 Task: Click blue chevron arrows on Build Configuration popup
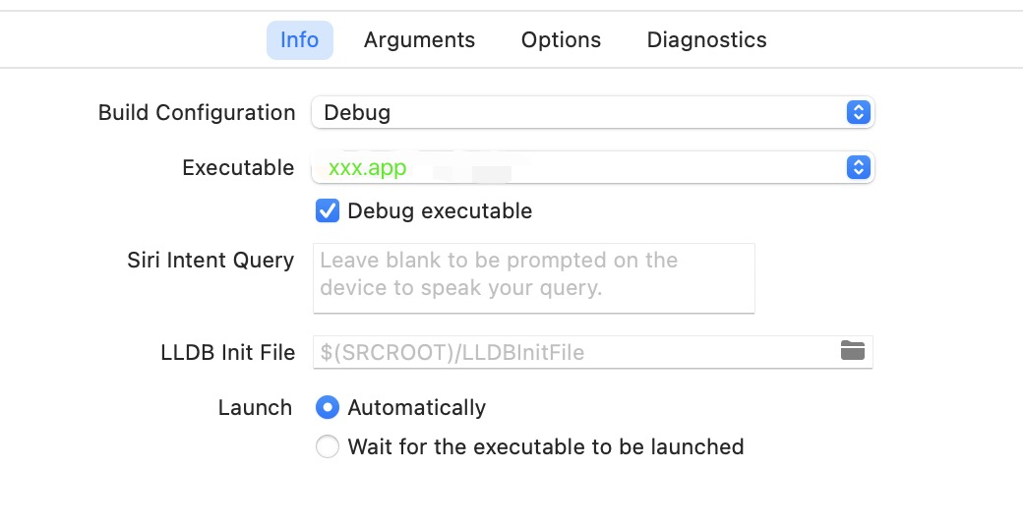tap(858, 112)
